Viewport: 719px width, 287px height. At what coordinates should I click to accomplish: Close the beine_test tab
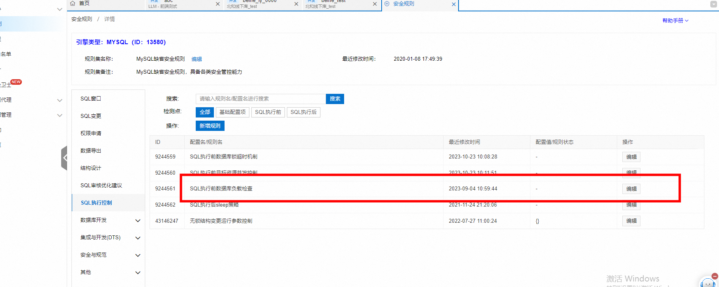[375, 4]
